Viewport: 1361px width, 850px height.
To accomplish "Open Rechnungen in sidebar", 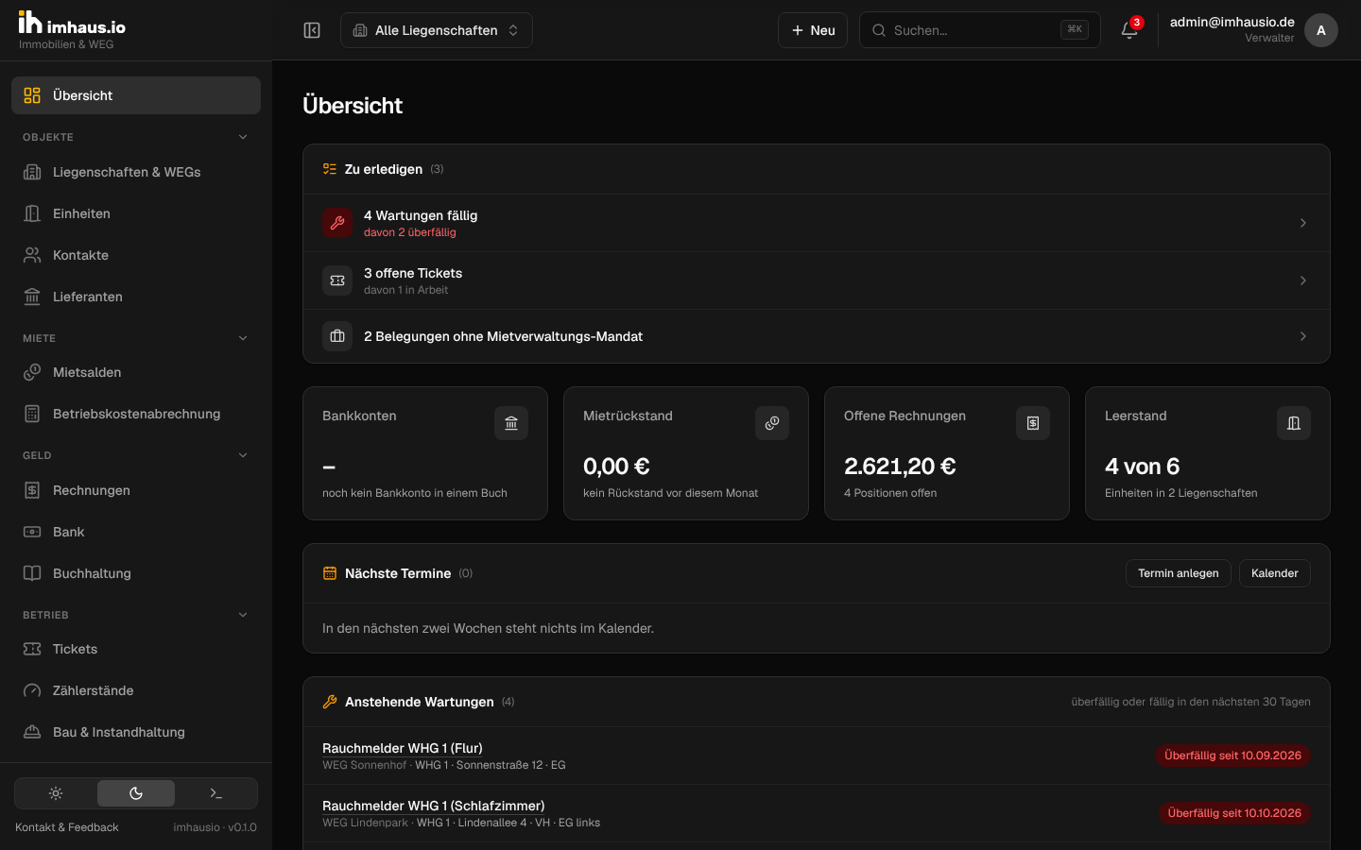I will pos(136,490).
